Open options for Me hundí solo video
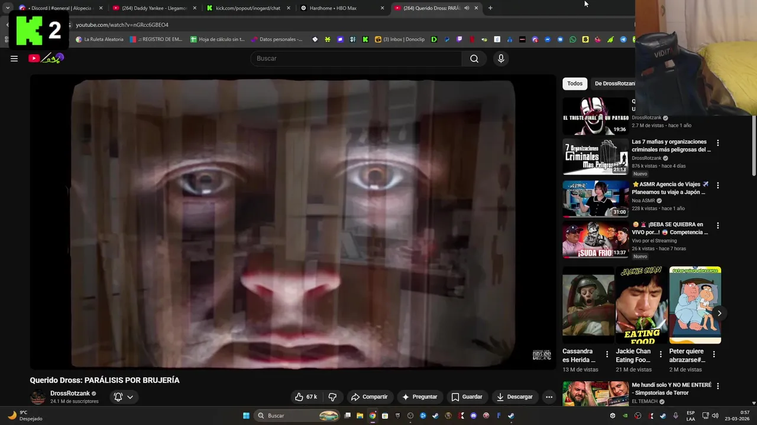The height and width of the screenshot is (425, 757). click(x=718, y=386)
